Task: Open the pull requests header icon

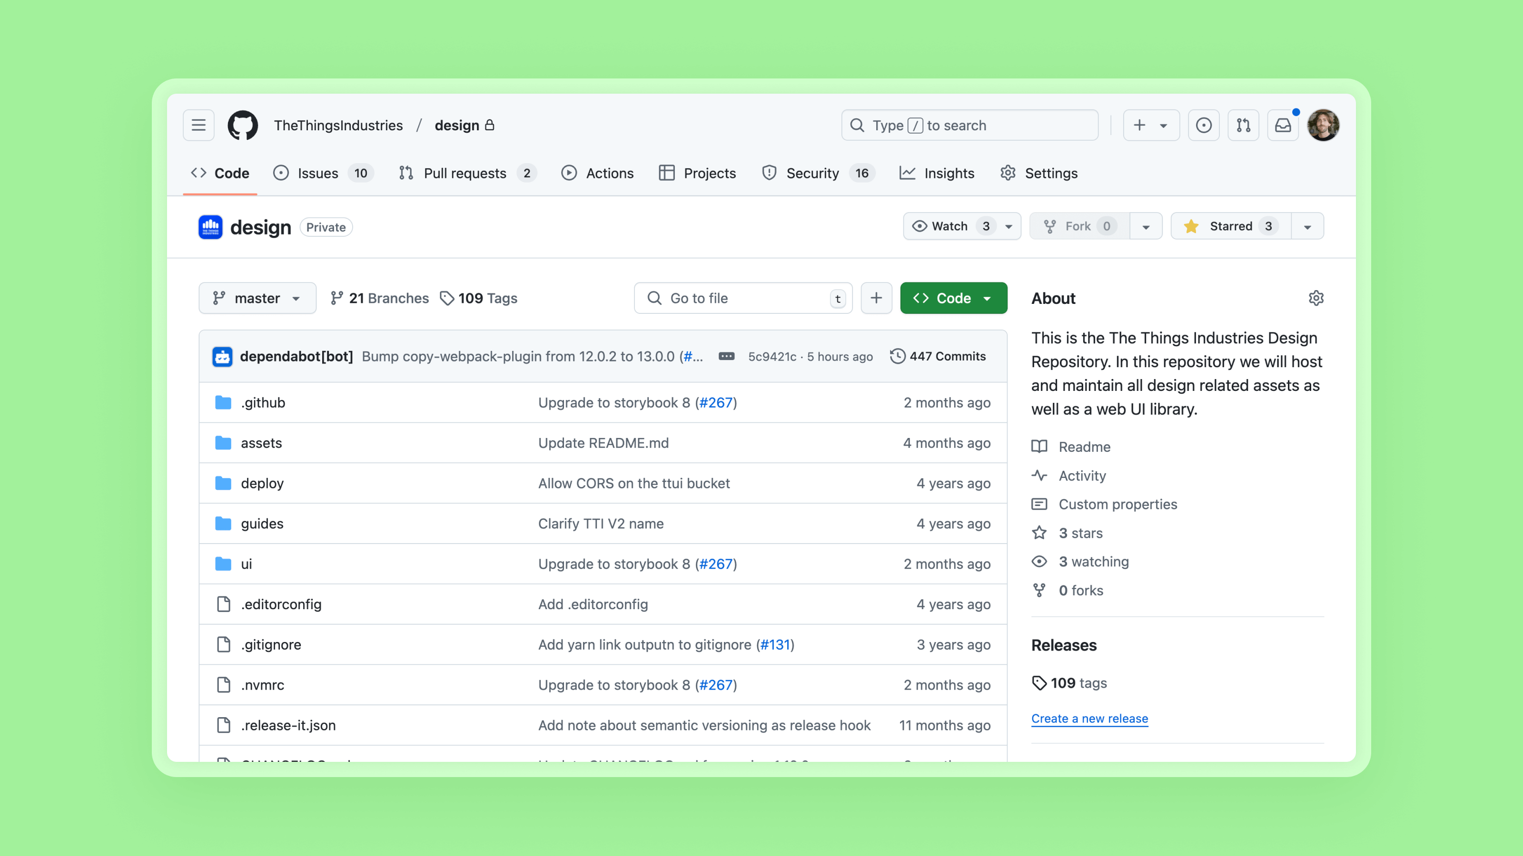Action: [x=1243, y=125]
